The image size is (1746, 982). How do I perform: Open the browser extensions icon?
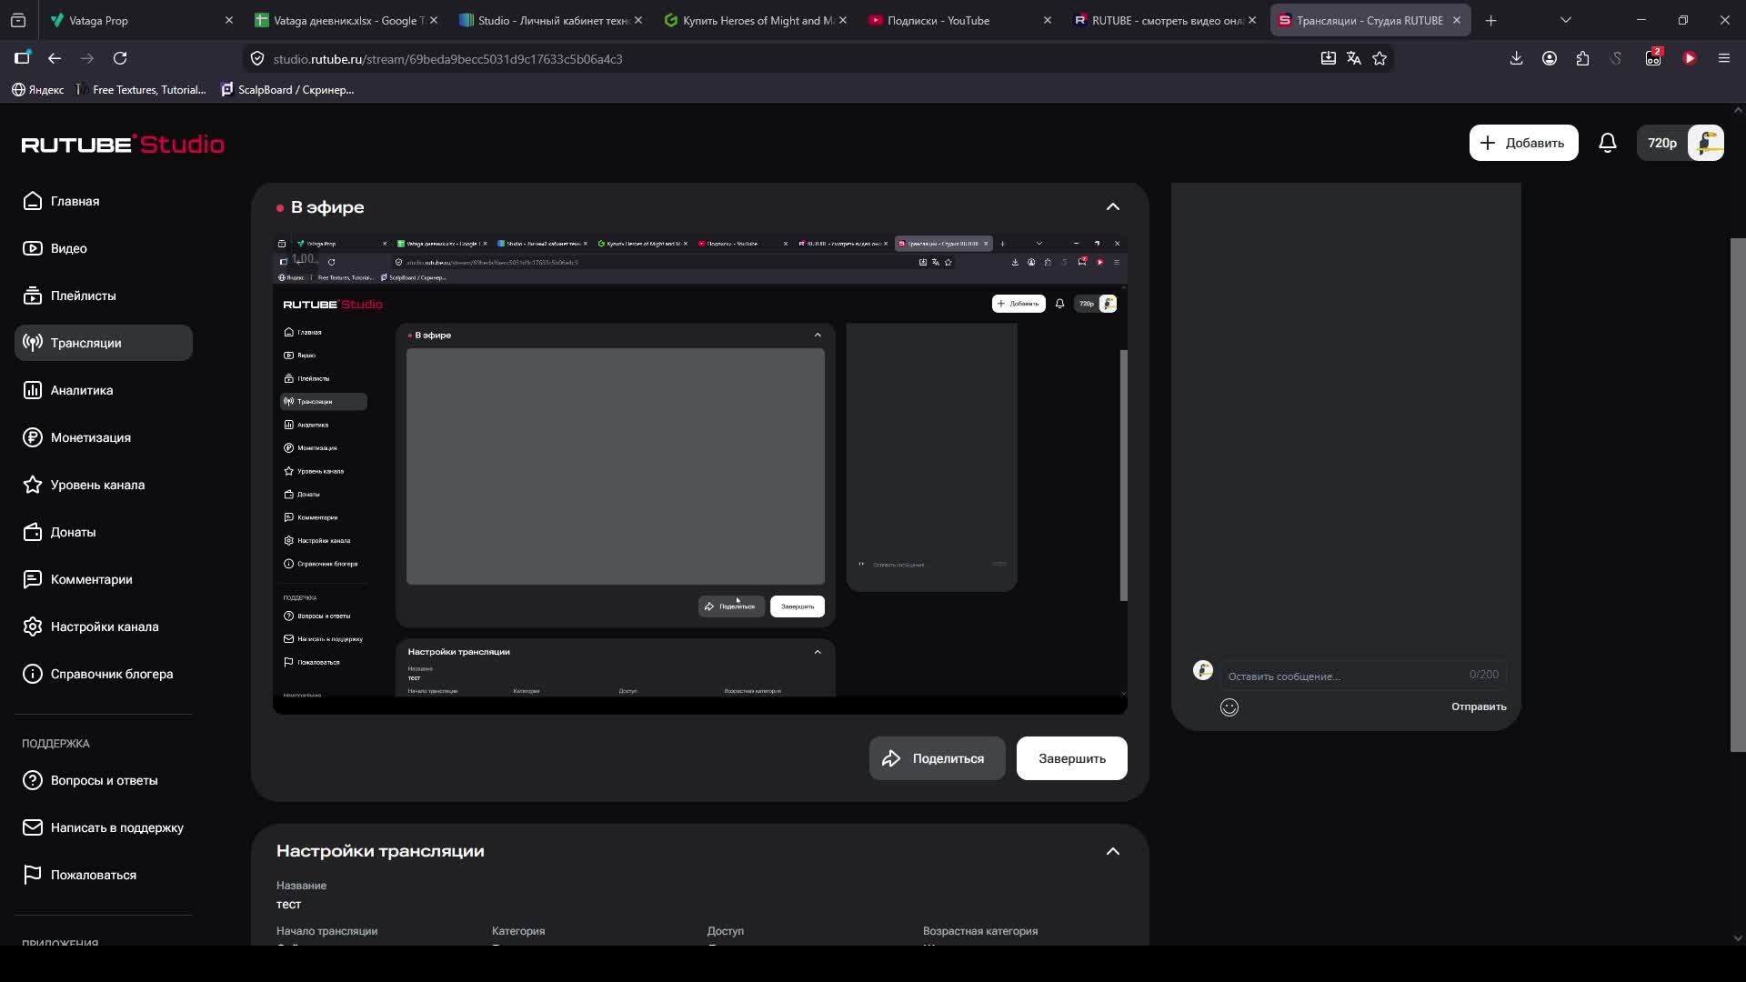tap(1583, 58)
